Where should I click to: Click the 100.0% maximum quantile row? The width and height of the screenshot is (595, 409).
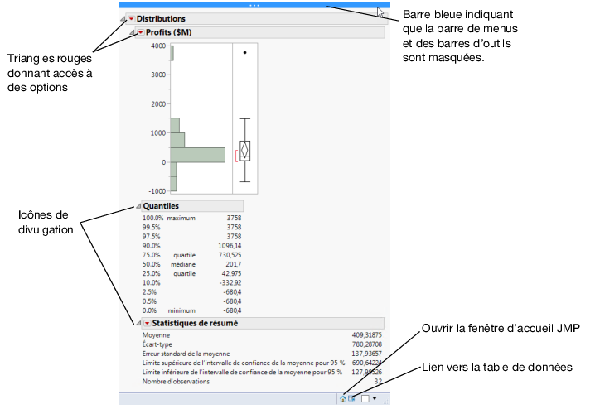coord(191,218)
